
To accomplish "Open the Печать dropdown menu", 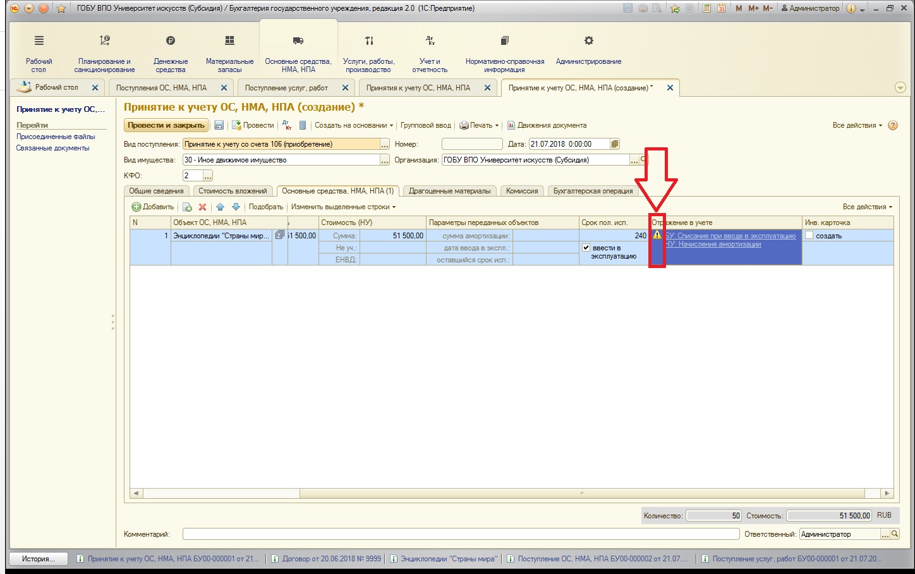I will pyautogui.click(x=479, y=125).
